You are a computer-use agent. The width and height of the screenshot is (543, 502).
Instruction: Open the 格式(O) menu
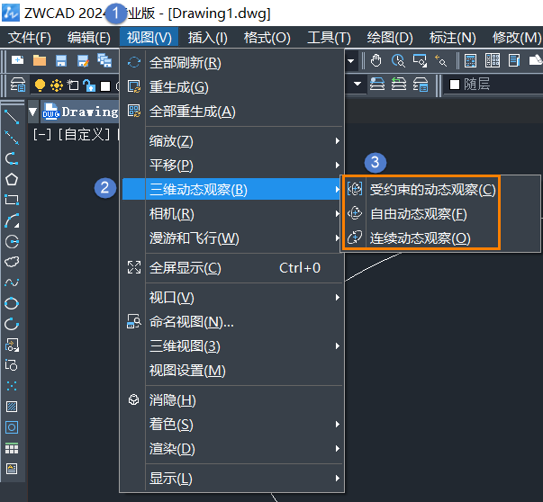coord(267,38)
